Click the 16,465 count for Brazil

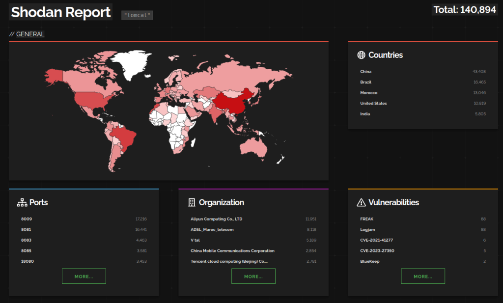coord(479,82)
